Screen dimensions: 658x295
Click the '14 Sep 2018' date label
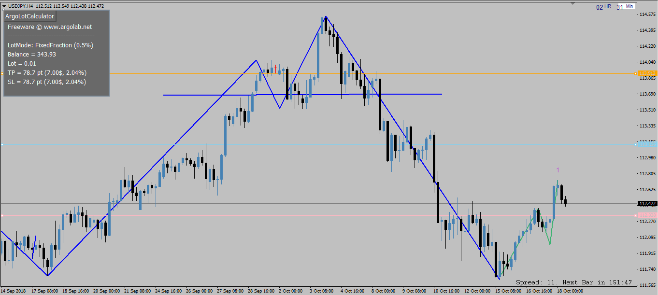click(x=14, y=292)
